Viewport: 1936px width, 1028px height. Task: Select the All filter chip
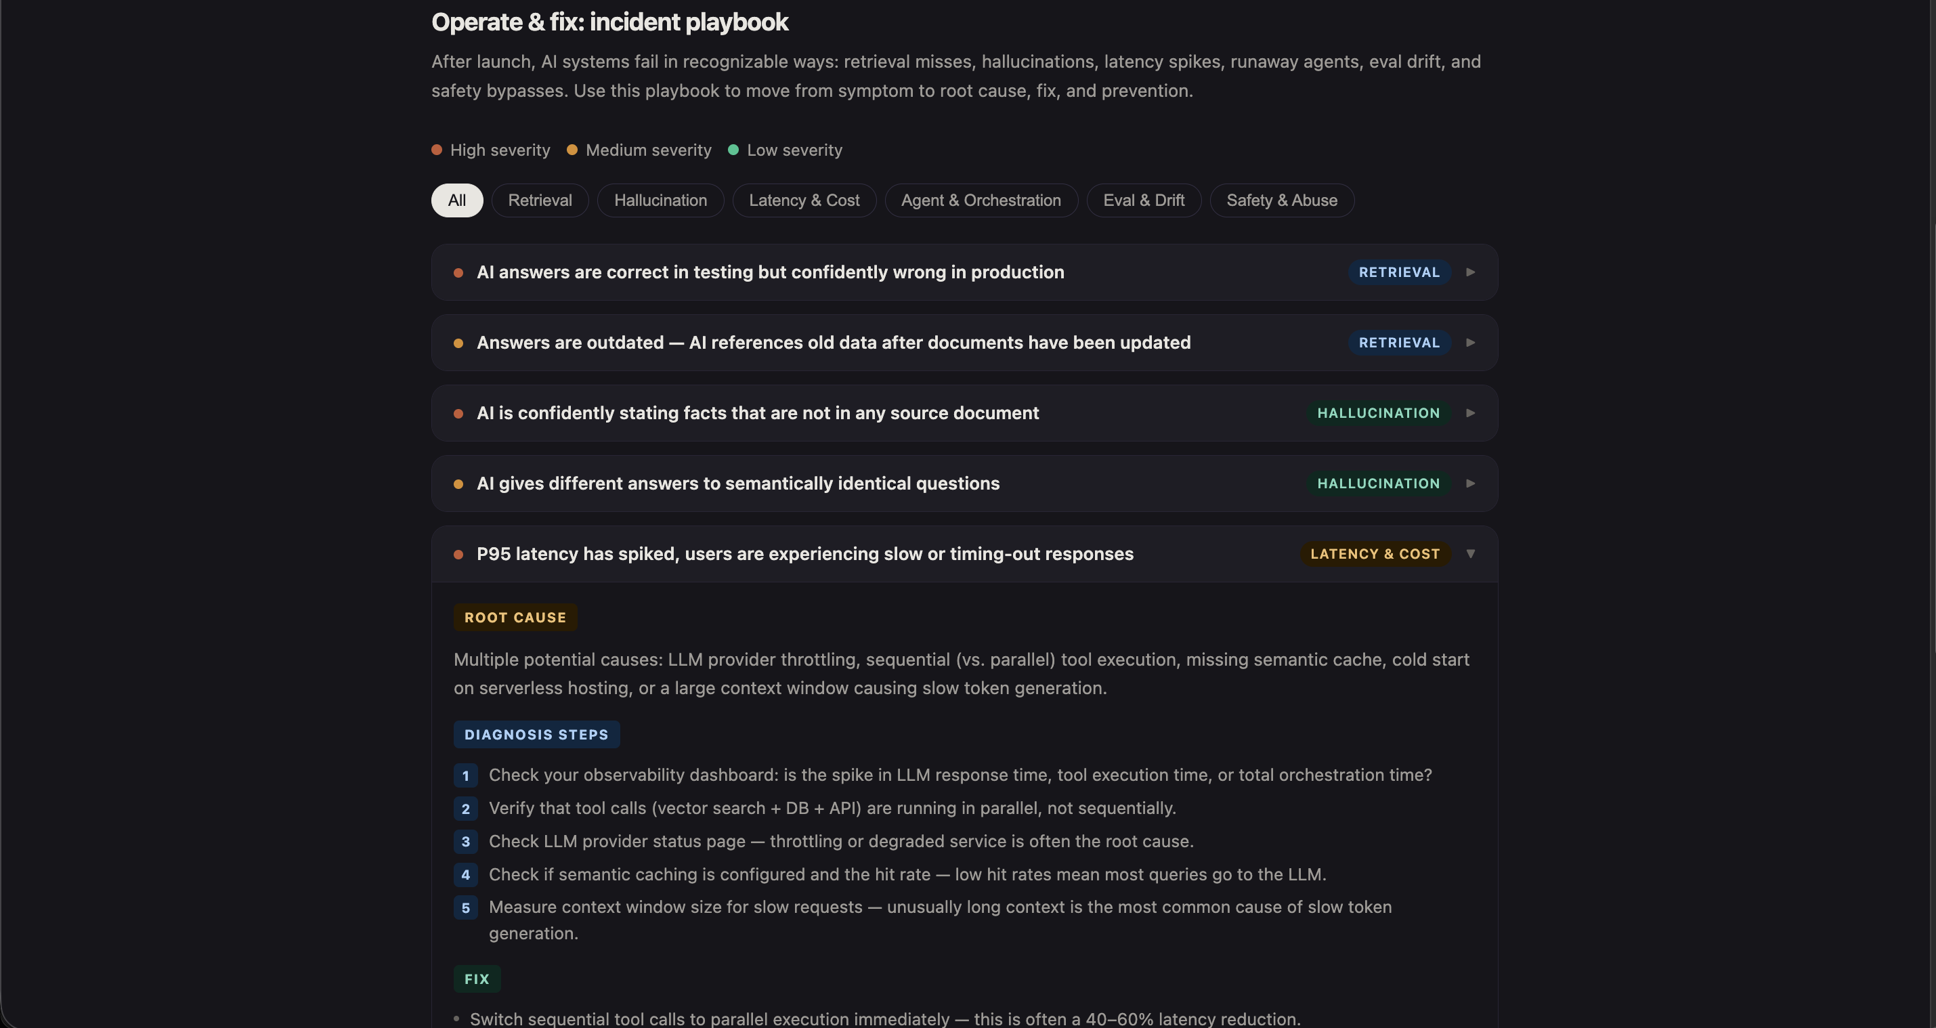pyautogui.click(x=457, y=200)
